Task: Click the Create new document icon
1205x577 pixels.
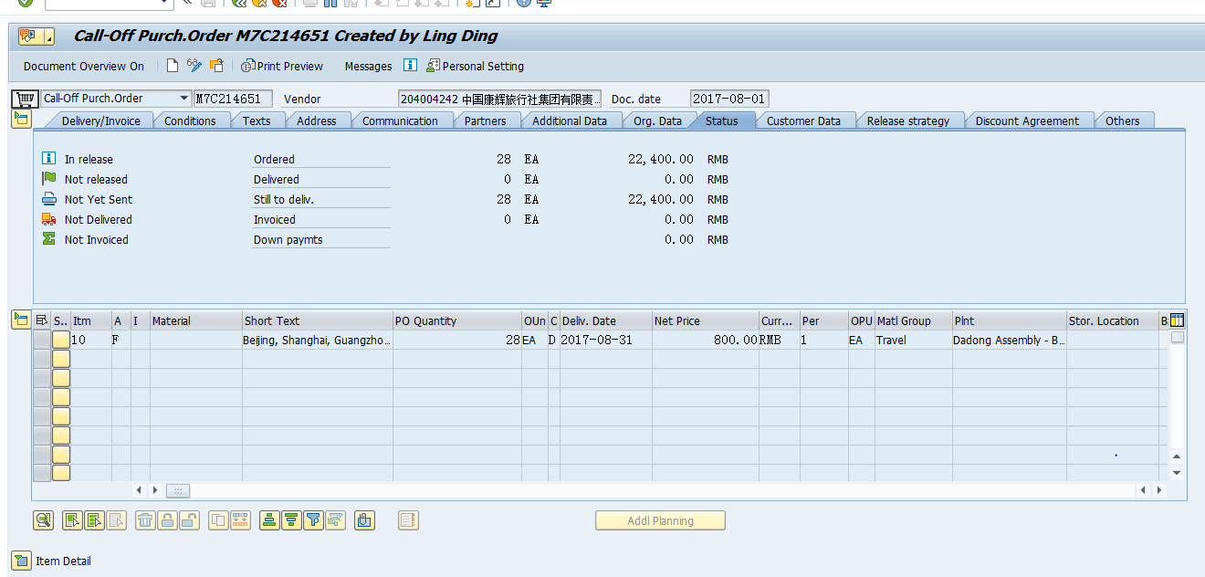Action: click(x=173, y=66)
